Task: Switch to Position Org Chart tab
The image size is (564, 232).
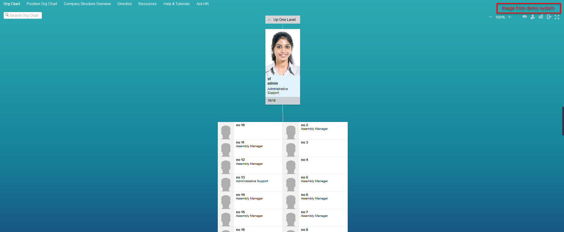Action: coord(42,4)
